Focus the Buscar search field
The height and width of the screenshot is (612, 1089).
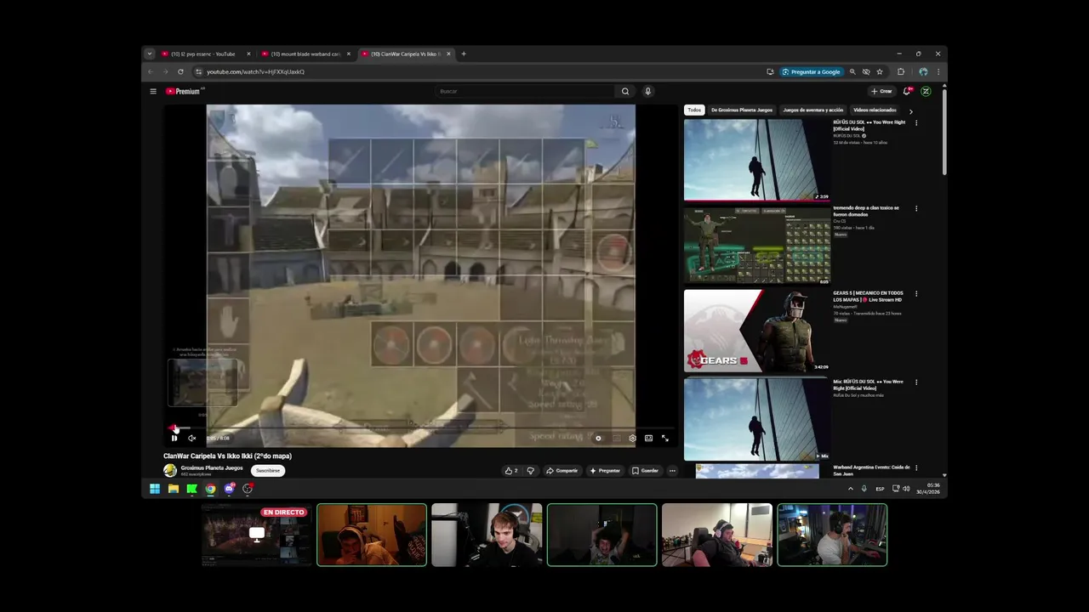click(525, 91)
